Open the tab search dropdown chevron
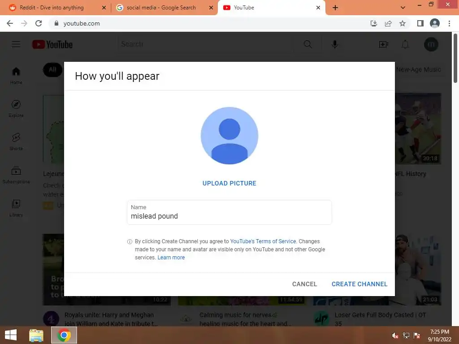The image size is (459, 344). point(403,8)
